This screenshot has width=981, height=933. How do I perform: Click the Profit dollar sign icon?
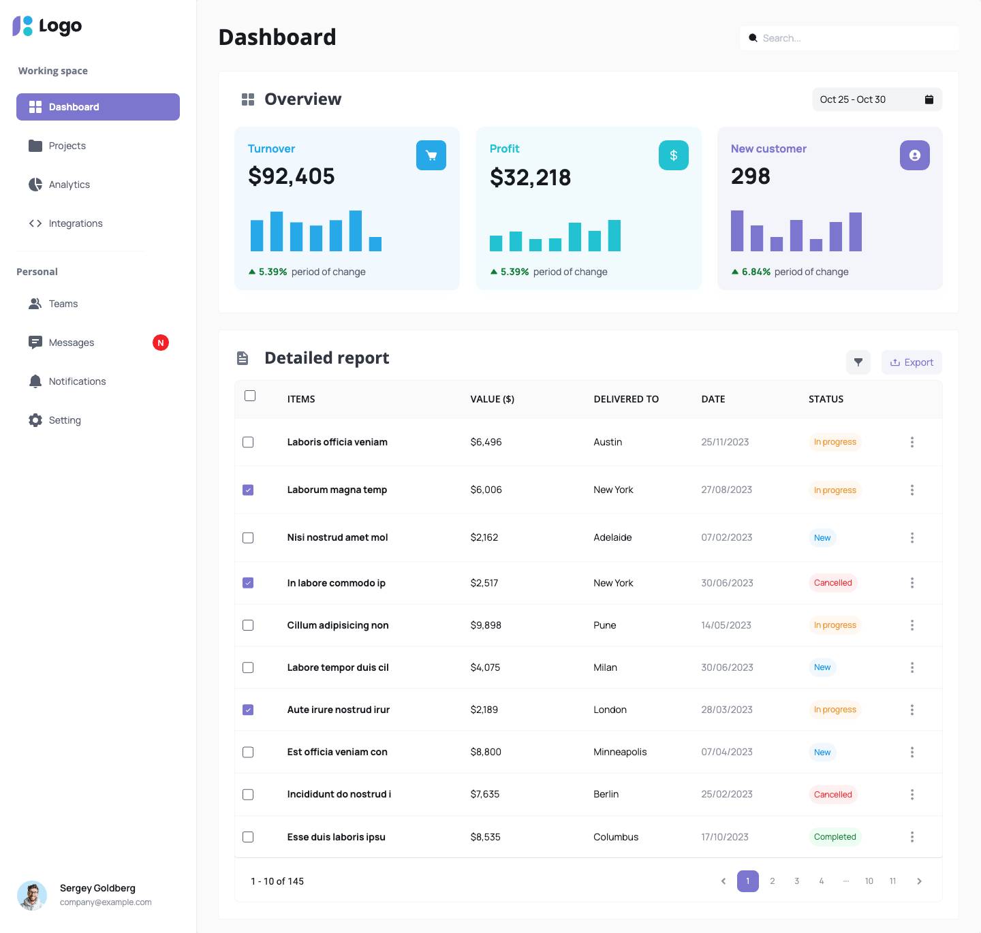(673, 155)
